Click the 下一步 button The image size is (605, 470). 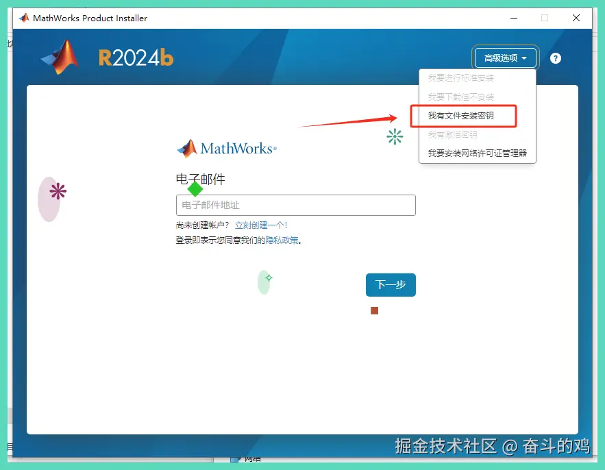(391, 285)
